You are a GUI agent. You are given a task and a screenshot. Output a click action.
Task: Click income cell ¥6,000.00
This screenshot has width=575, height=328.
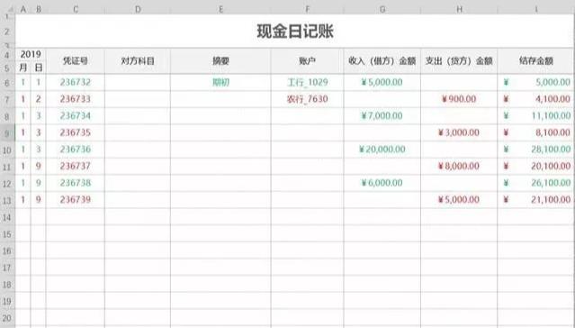click(x=382, y=183)
